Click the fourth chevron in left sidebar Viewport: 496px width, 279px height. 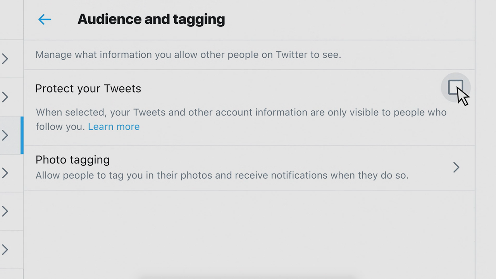pyautogui.click(x=5, y=173)
